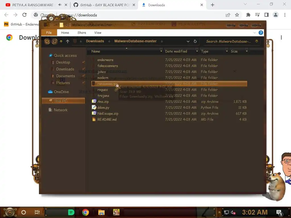Open Date modified filter dropdown arrow
291x218 pixels.
tap(197, 51)
